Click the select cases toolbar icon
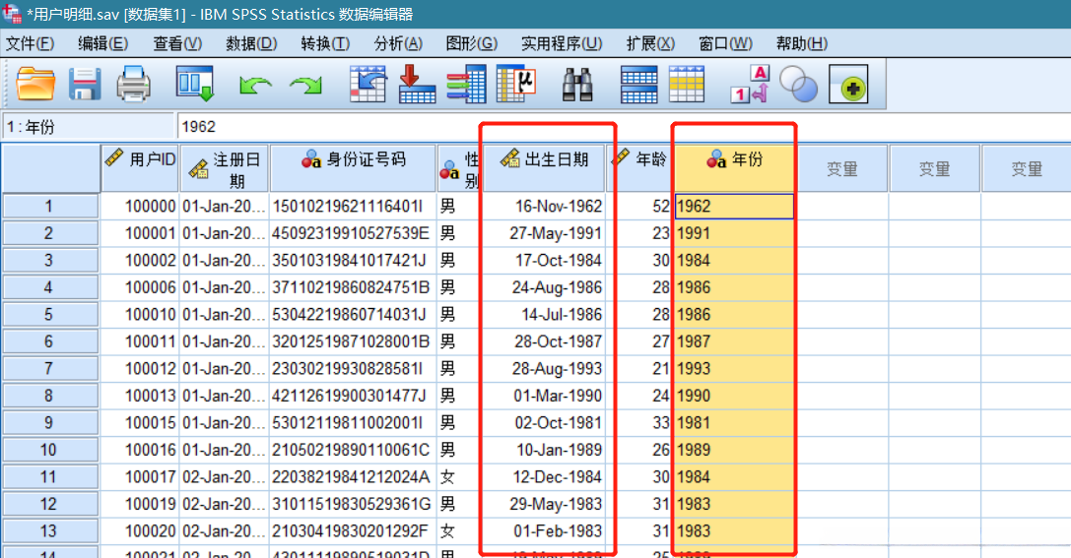This screenshot has height=558, width=1071. click(x=687, y=84)
